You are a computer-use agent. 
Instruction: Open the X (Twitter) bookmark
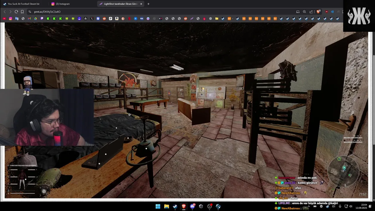click(92, 18)
